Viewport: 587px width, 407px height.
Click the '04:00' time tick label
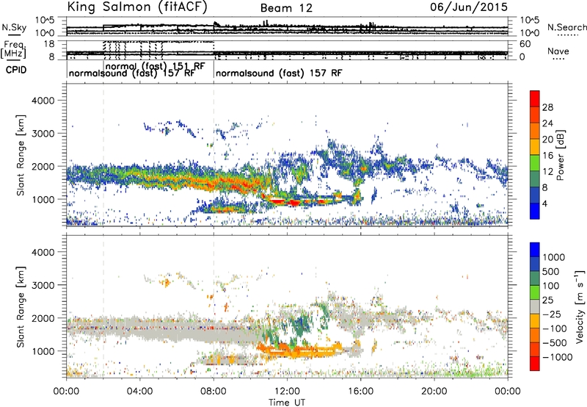pyautogui.click(x=139, y=392)
